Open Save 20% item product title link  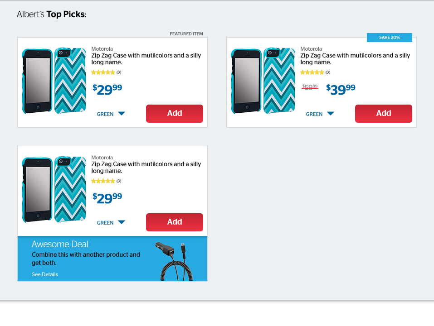coord(355,59)
